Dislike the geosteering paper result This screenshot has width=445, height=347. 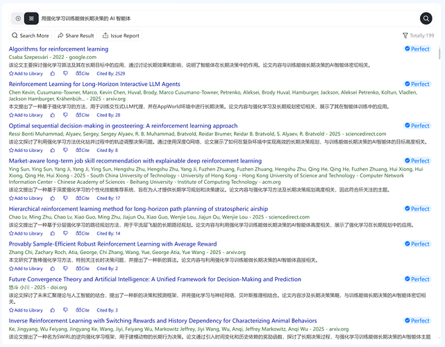pyautogui.click(x=65, y=150)
